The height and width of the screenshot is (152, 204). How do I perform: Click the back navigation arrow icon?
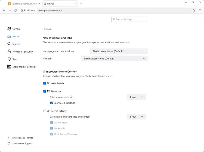4,10
